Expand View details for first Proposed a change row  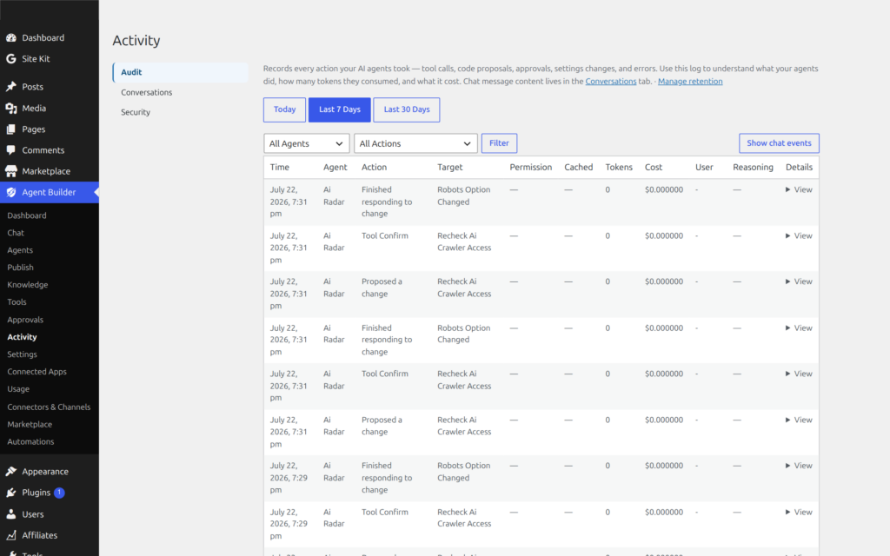(799, 281)
